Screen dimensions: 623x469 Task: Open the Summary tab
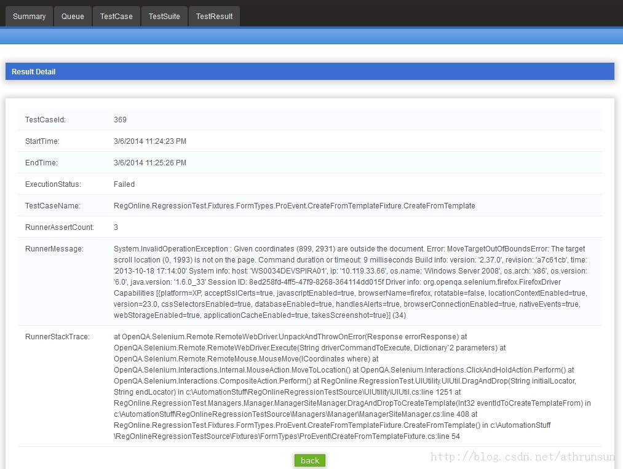point(29,17)
